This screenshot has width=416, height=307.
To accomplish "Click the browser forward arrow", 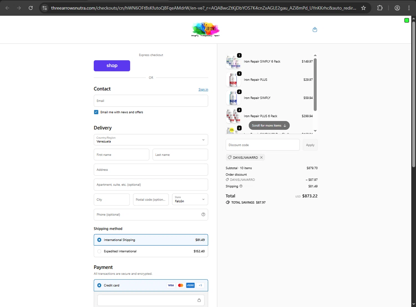I will (x=19, y=8).
